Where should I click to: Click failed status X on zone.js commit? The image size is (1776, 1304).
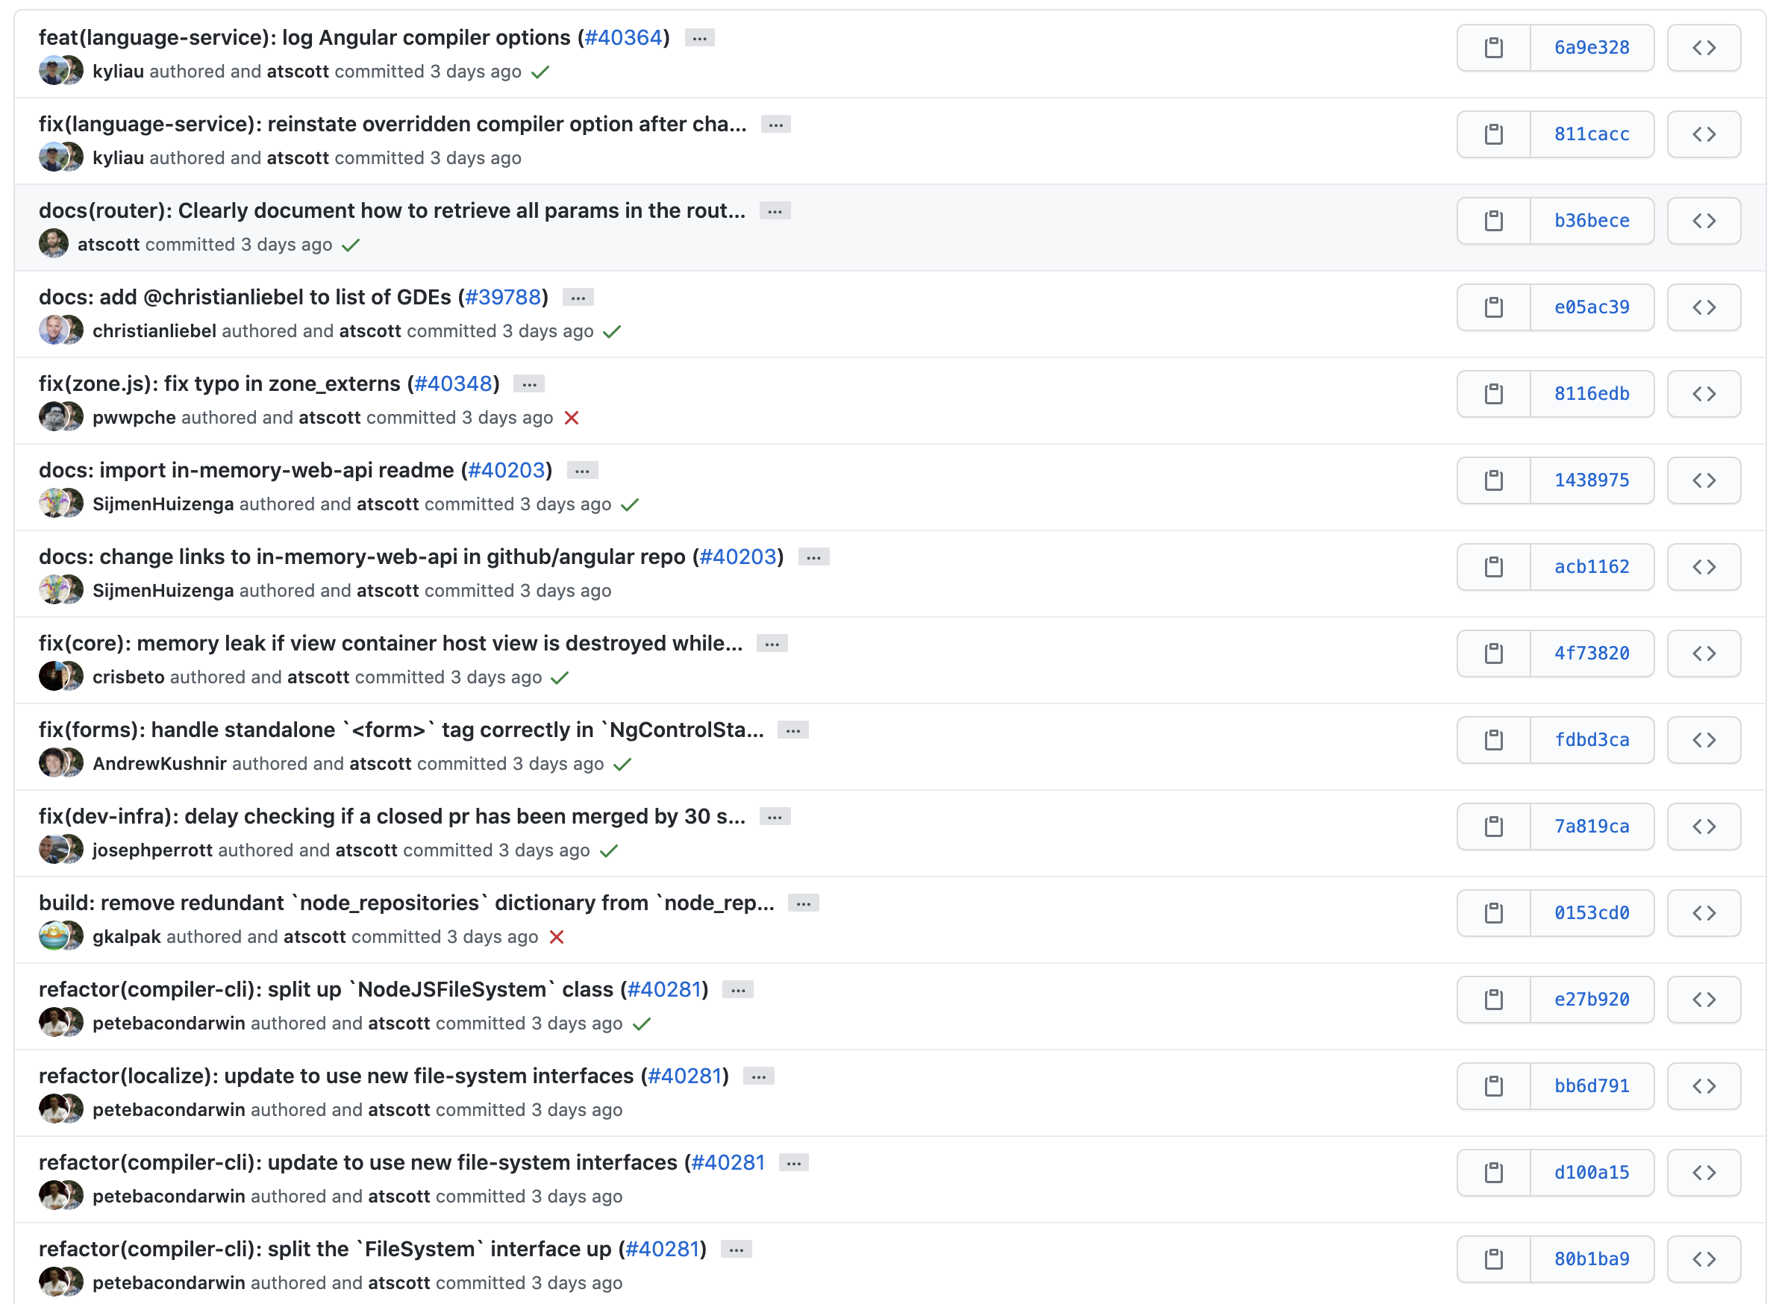tap(572, 418)
